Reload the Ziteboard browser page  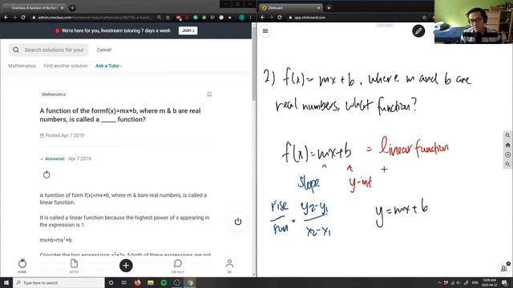click(280, 18)
